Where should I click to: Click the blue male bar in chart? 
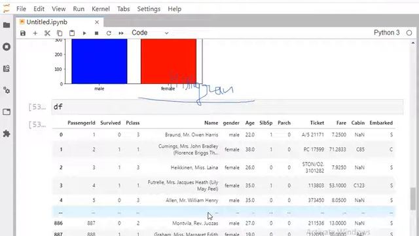[x=100, y=61]
